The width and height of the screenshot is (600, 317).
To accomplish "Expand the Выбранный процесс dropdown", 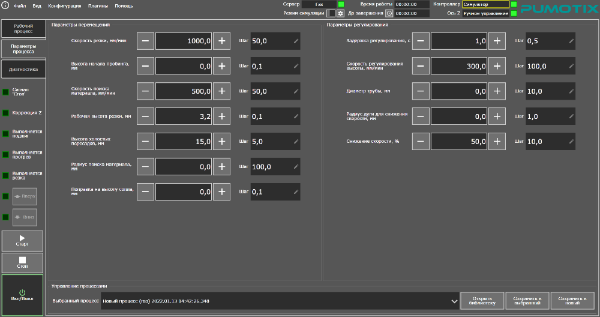I will click(x=454, y=301).
